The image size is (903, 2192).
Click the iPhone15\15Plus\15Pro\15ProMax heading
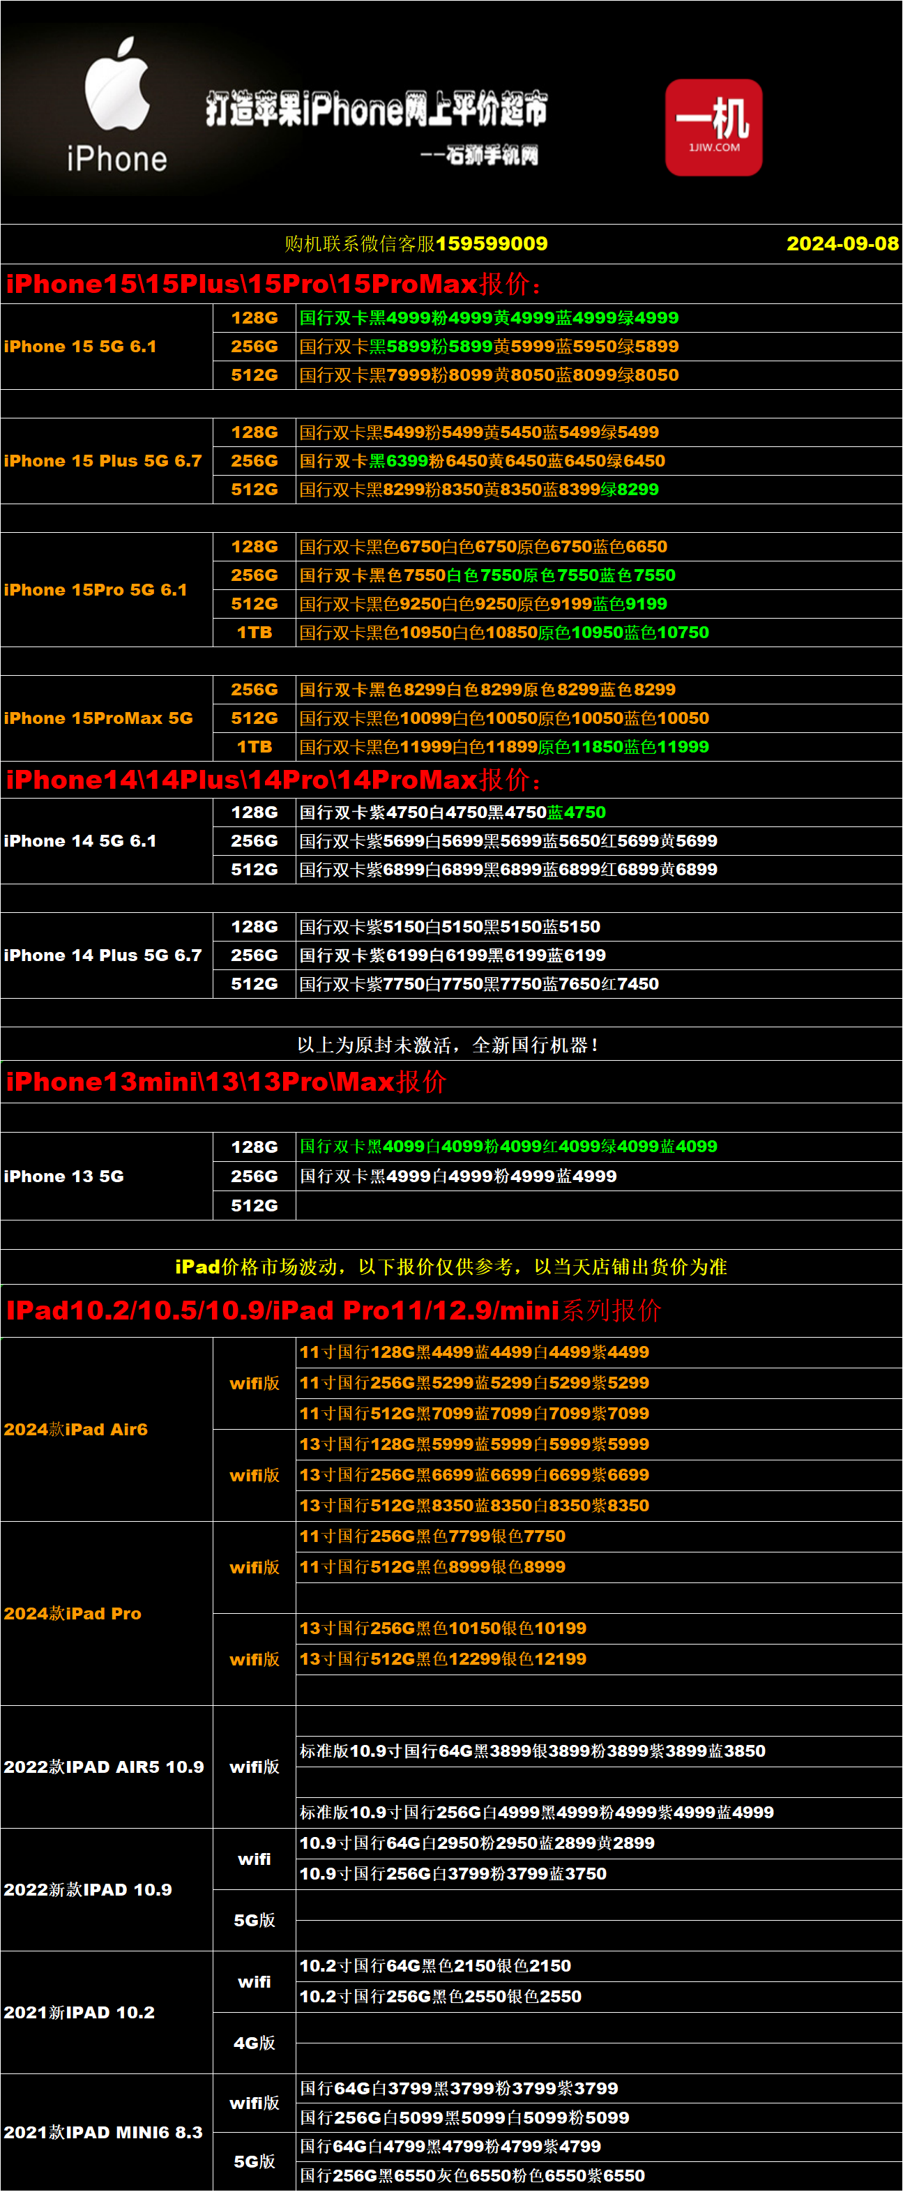tap(274, 283)
